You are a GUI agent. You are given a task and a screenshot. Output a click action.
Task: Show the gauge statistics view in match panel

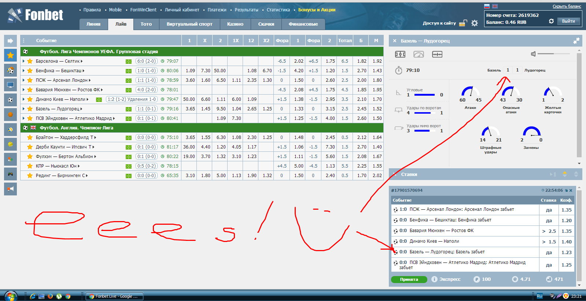419,54
